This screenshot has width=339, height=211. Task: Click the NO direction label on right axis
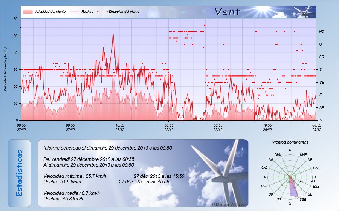(x=321, y=32)
